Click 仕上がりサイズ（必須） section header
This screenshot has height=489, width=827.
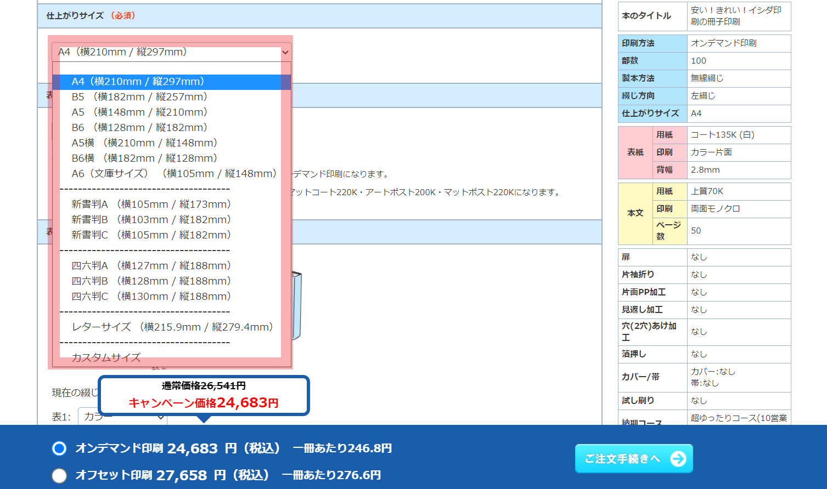(320, 16)
